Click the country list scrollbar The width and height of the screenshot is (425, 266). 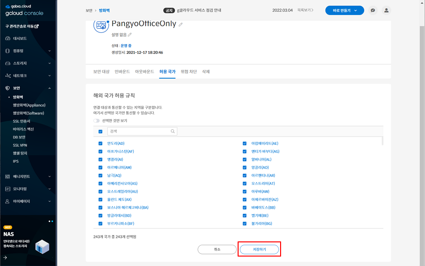382,141
